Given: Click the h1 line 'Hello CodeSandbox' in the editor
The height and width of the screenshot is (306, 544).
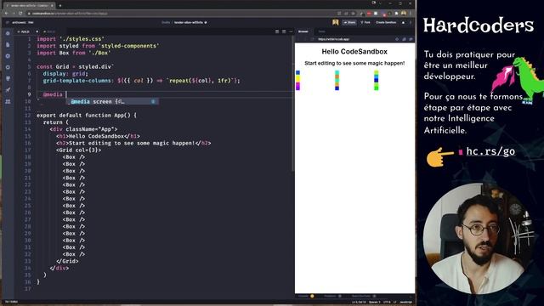Looking at the screenshot, I should 99,136.
